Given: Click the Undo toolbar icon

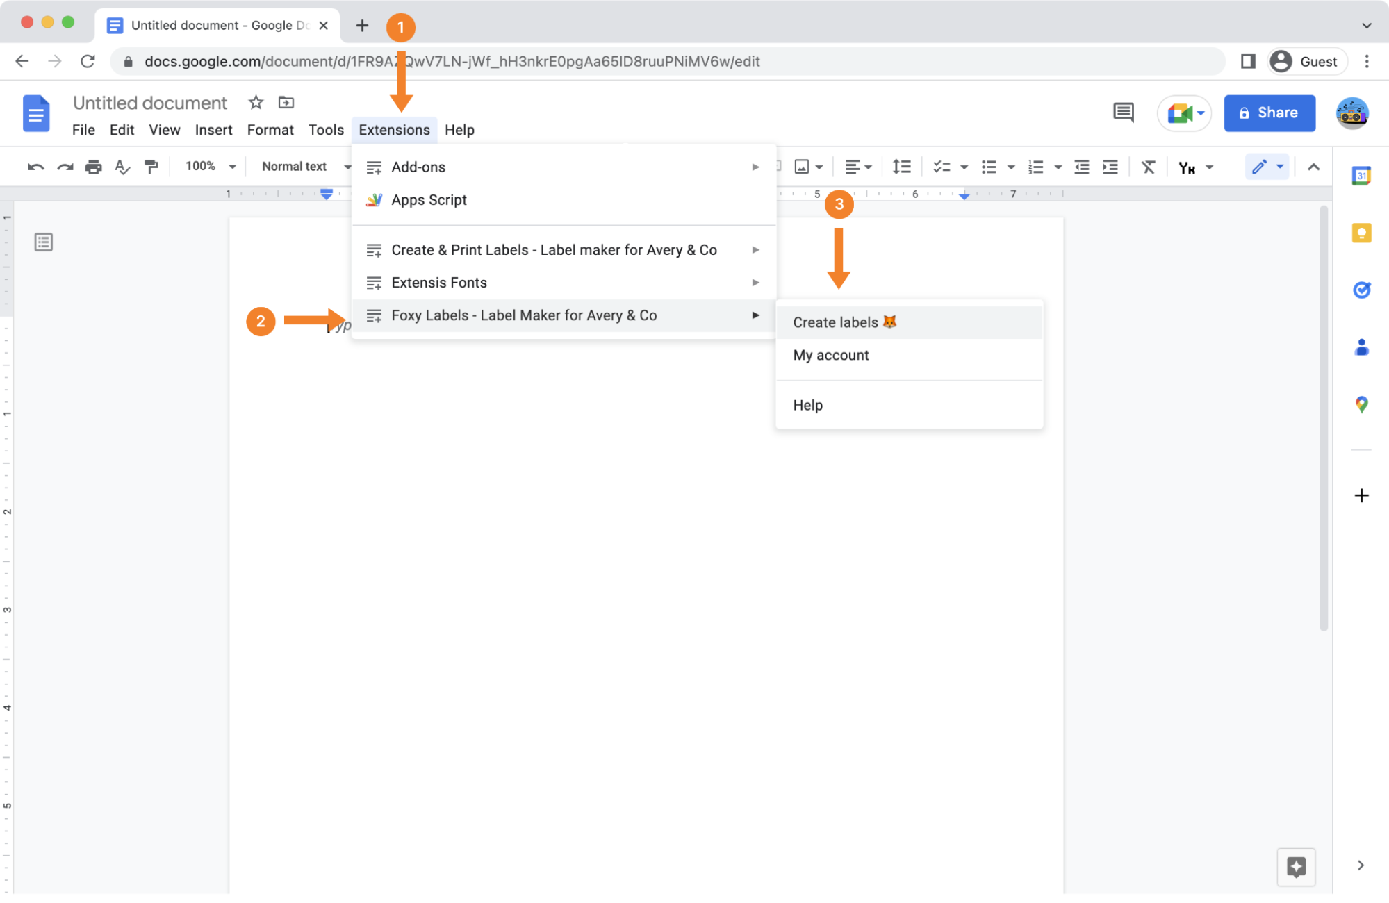Looking at the screenshot, I should click(x=36, y=167).
